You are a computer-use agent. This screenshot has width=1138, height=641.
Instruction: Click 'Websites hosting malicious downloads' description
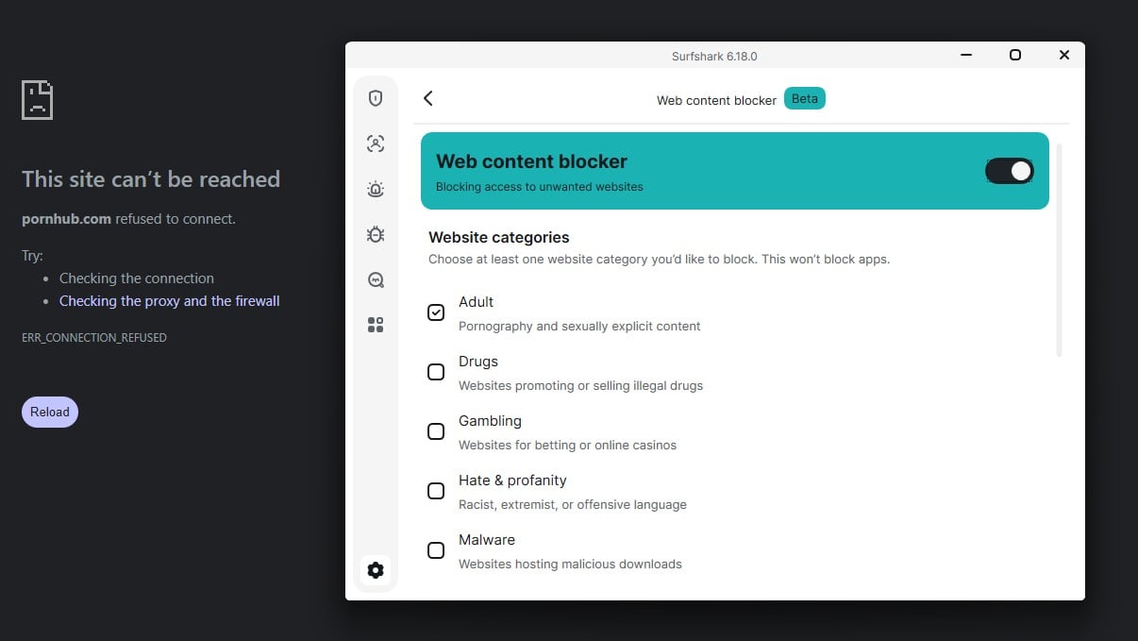pos(570,565)
